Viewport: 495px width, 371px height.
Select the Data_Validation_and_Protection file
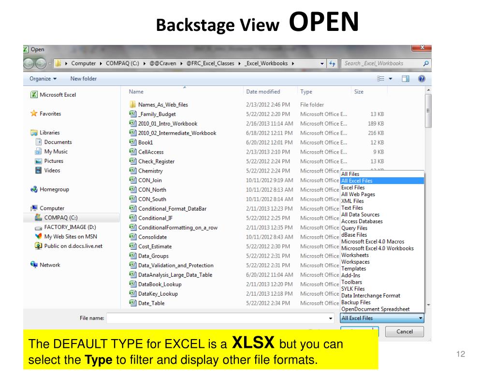176,266
